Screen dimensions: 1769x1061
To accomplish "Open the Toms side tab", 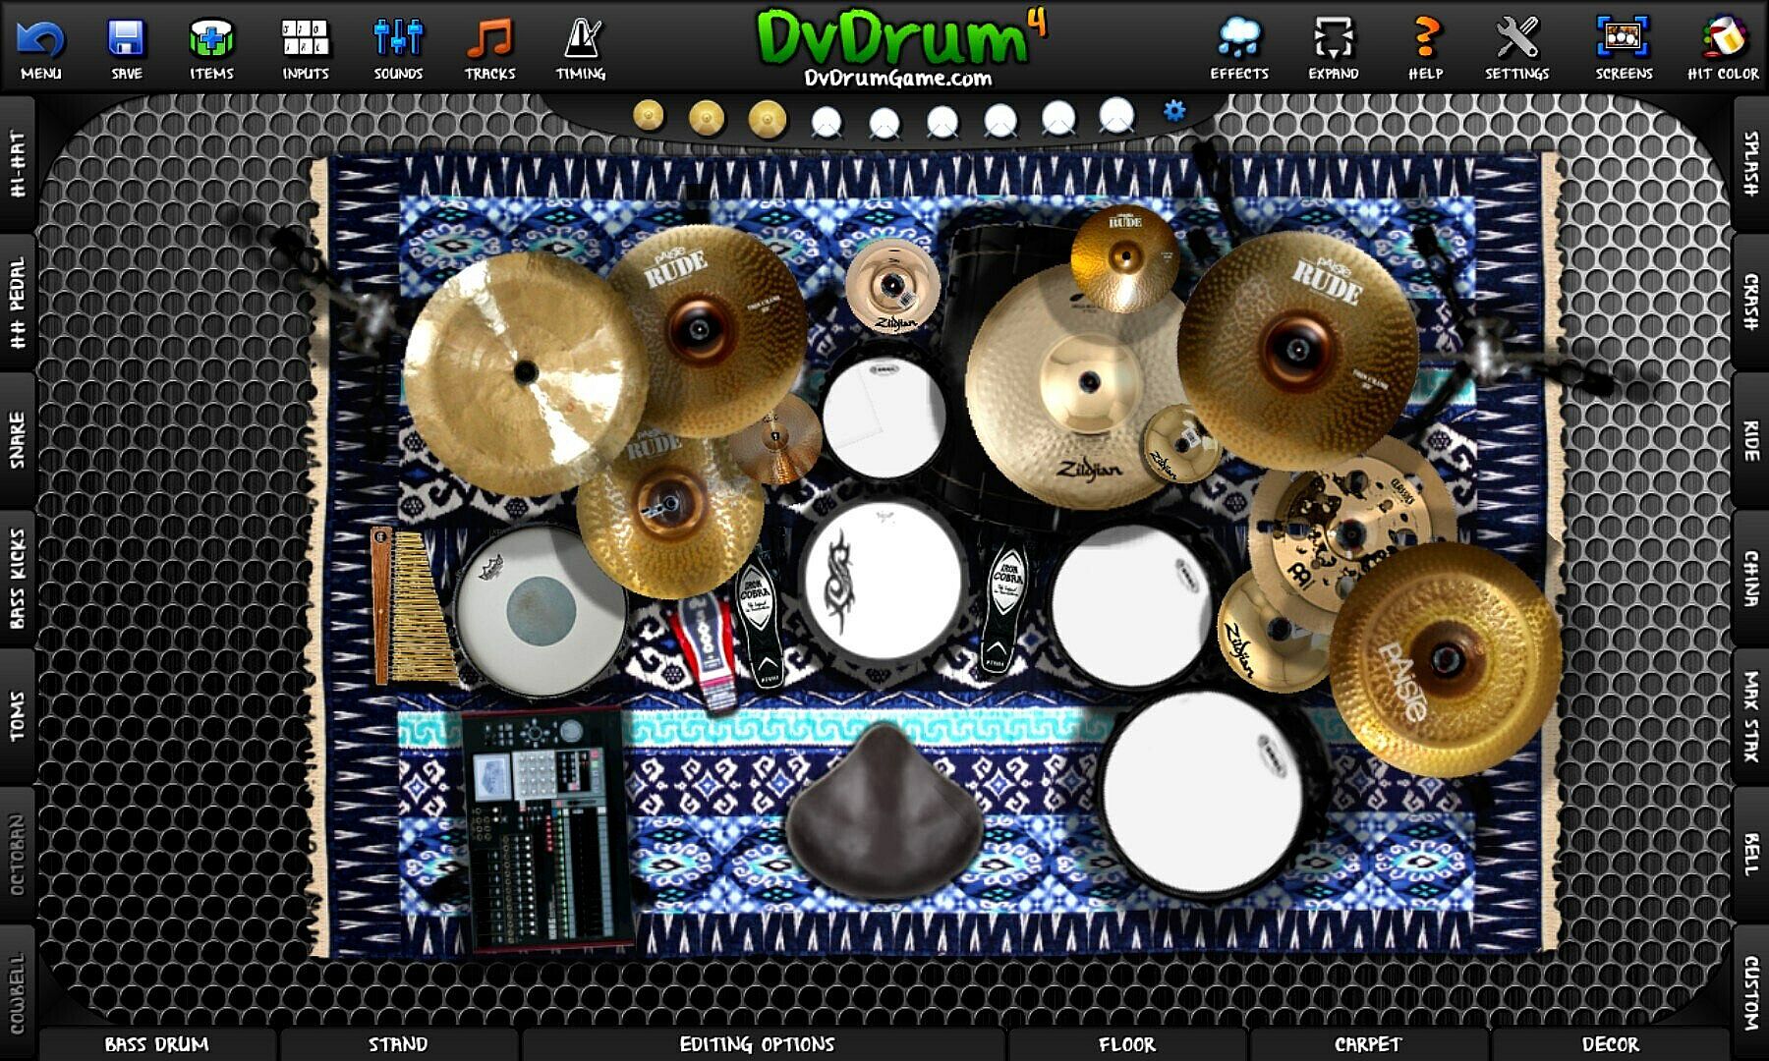I will click(18, 715).
